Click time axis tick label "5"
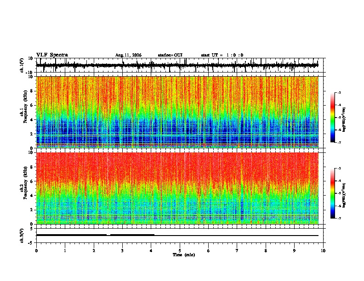This screenshot has height=281, width=364. pyautogui.click(x=180, y=251)
